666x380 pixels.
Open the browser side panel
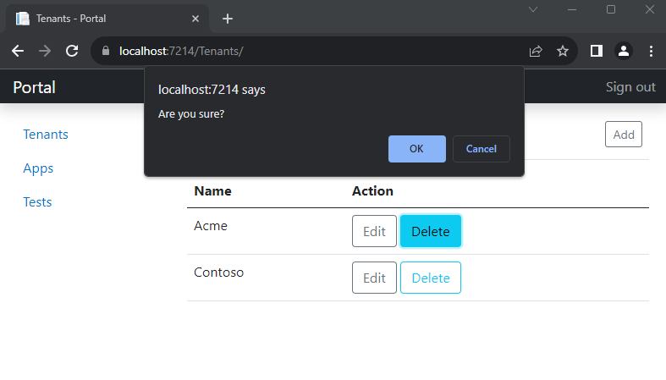pos(597,51)
